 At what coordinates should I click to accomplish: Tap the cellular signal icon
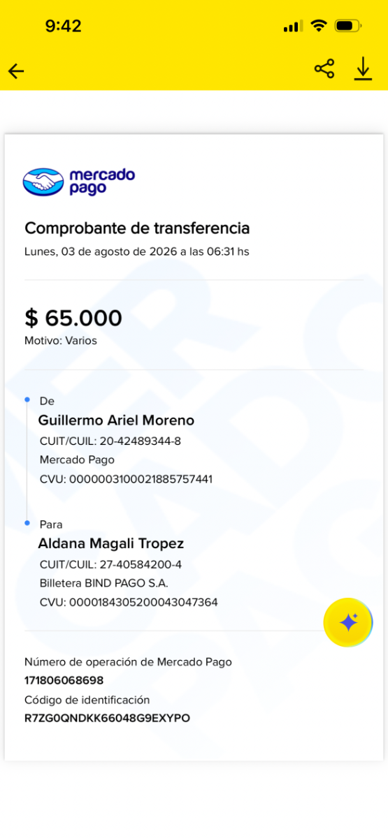pyautogui.click(x=293, y=27)
